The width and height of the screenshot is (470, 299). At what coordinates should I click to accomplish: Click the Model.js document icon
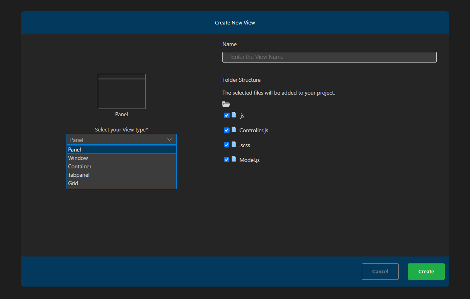[x=234, y=159]
